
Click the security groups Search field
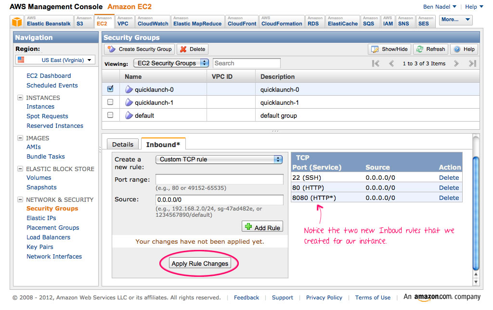click(x=246, y=63)
